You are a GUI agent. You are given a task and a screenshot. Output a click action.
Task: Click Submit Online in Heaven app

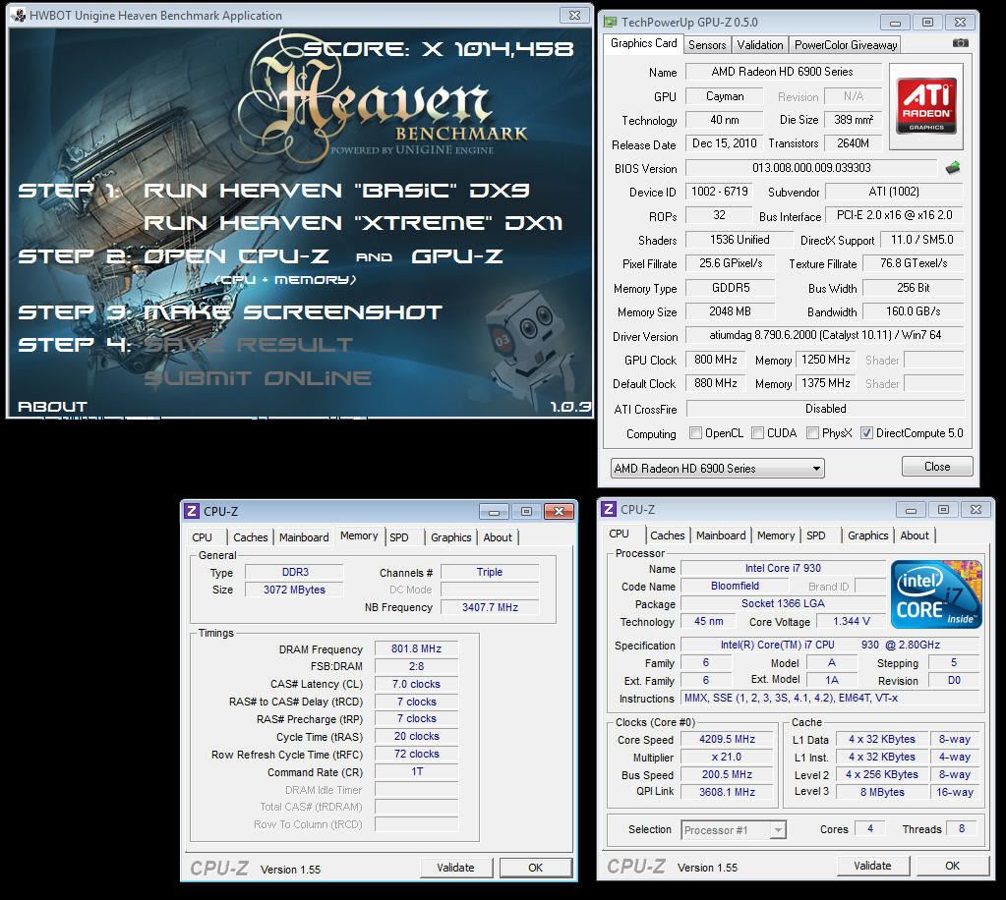[258, 378]
